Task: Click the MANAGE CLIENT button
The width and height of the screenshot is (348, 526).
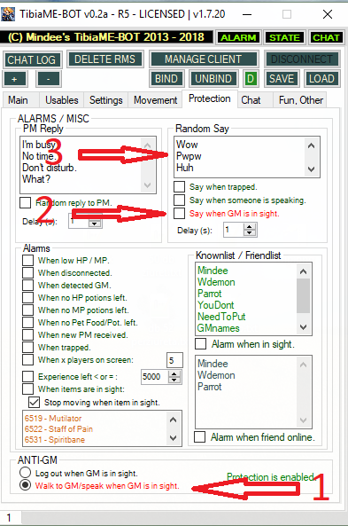Action: pos(203,59)
